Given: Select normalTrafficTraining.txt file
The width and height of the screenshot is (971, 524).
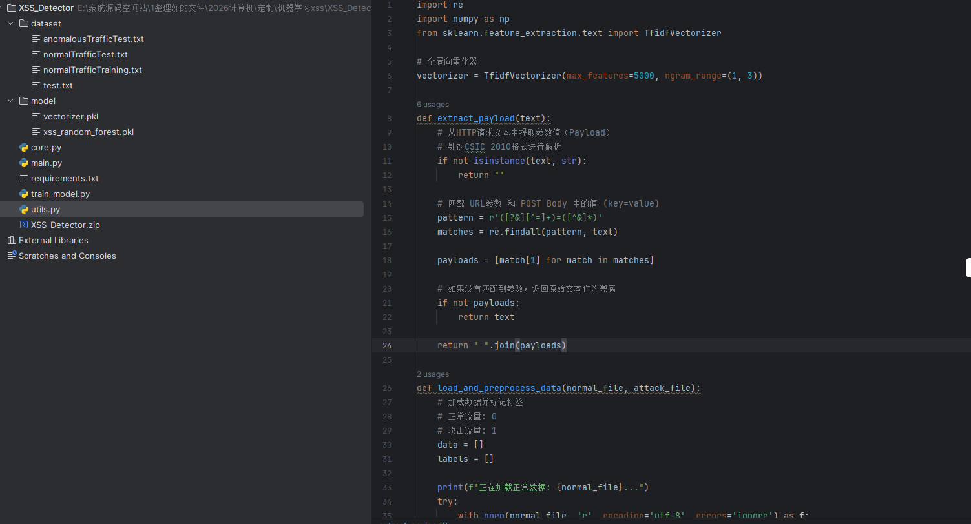Looking at the screenshot, I should click(92, 70).
